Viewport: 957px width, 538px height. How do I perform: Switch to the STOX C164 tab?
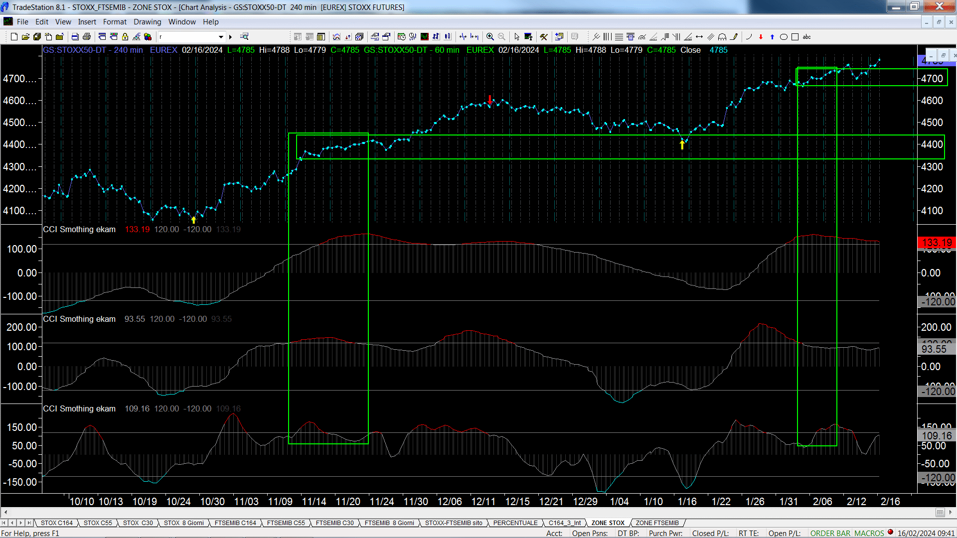click(57, 523)
